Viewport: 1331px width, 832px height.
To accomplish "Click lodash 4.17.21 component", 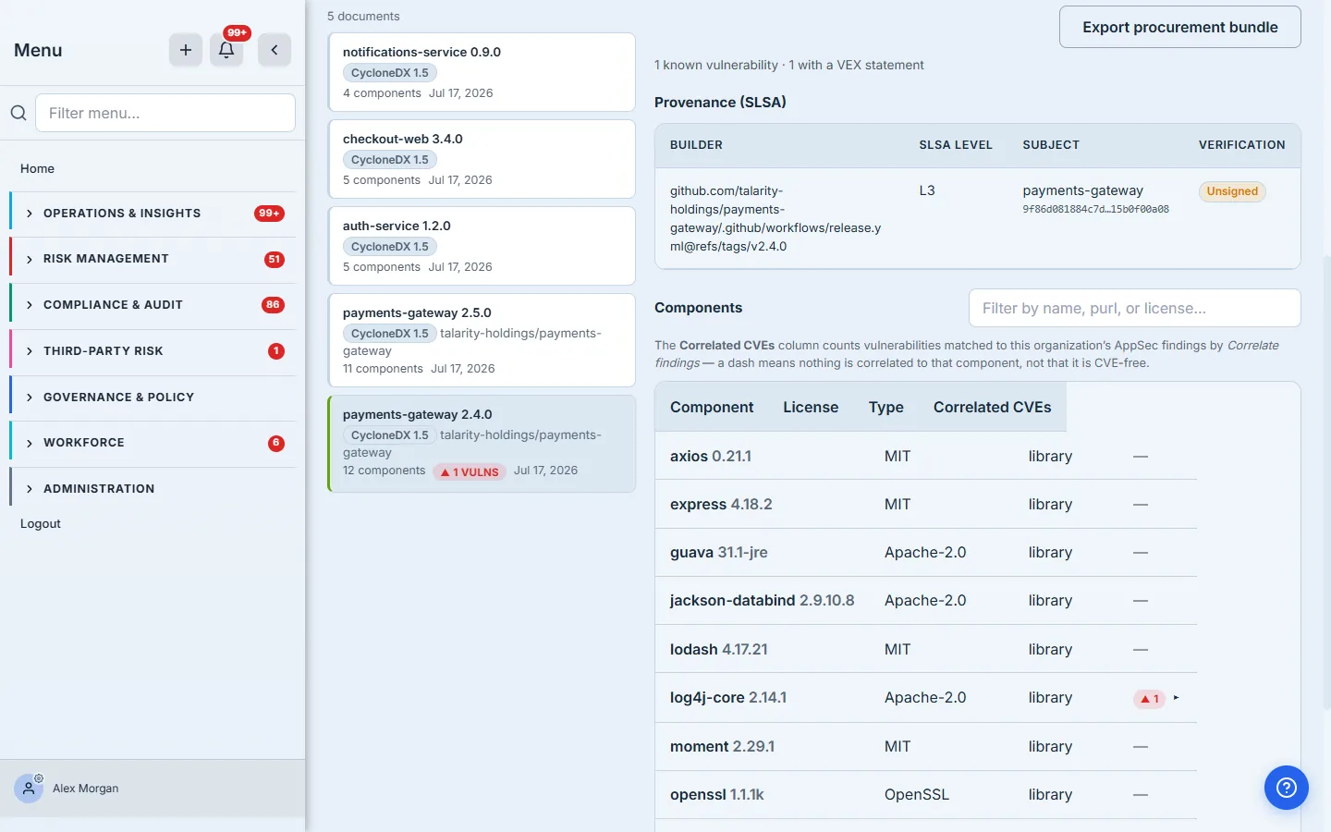I will (x=719, y=649).
